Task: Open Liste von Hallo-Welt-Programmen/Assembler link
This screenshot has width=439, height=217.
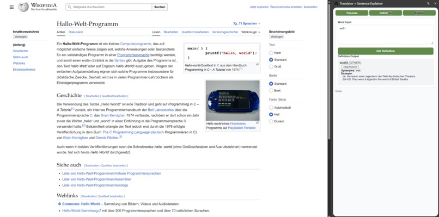Action: click(x=96, y=179)
